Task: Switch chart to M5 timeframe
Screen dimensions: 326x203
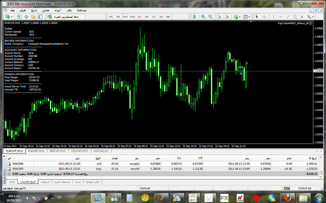Action: (x=118, y=17)
